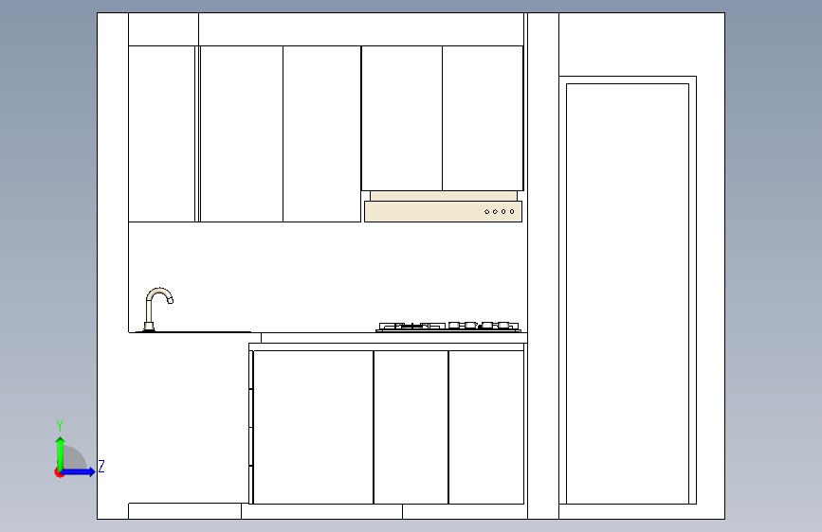Click the red X axis origin dot

tap(59, 472)
